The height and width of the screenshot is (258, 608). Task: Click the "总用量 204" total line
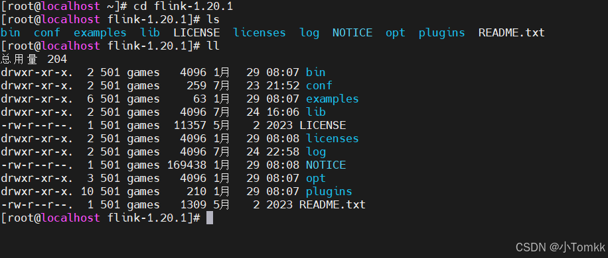tap(34, 59)
